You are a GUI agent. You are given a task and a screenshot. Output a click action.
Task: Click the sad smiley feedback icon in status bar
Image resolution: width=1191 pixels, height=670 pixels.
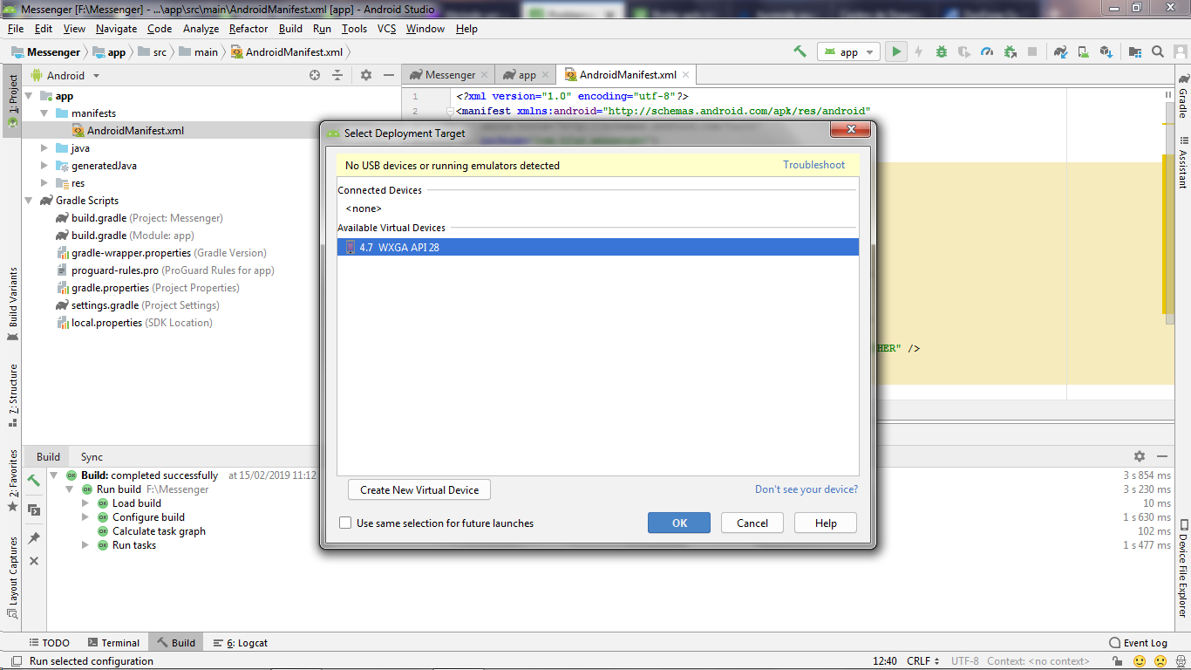tap(1160, 661)
